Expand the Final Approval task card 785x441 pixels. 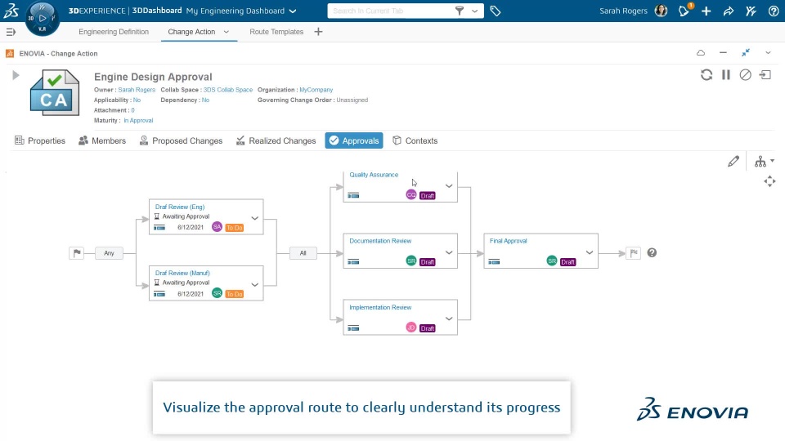[x=589, y=253]
